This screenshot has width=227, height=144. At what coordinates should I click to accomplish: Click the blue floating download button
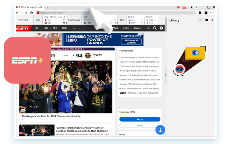pyautogui.click(x=160, y=130)
